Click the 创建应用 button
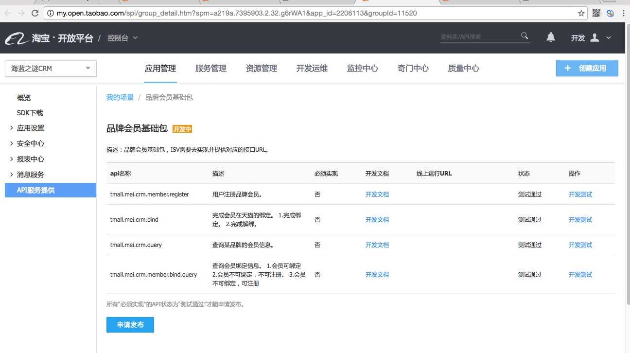630x353 pixels. point(587,69)
